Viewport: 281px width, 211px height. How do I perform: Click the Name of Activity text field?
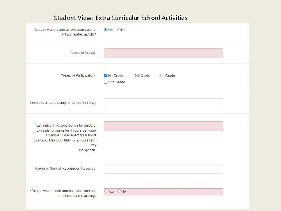tap(163, 53)
